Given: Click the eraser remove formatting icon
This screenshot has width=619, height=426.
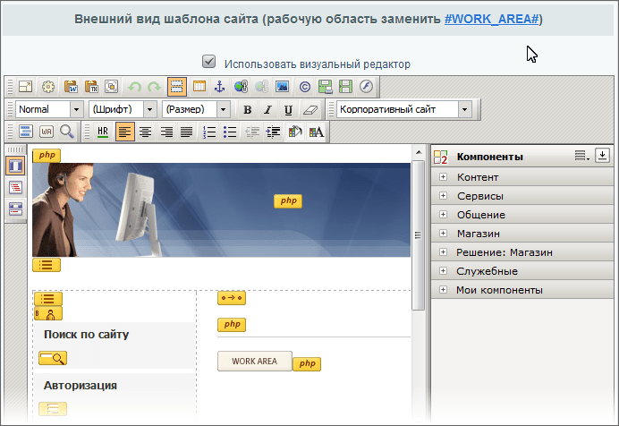Looking at the screenshot, I should pos(309,109).
